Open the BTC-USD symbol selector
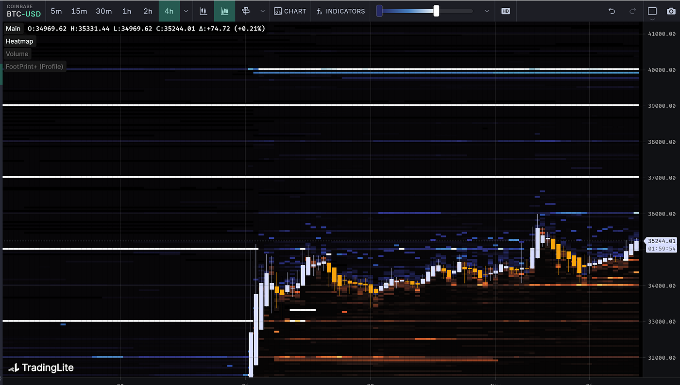This screenshot has height=385, width=680. coord(24,11)
